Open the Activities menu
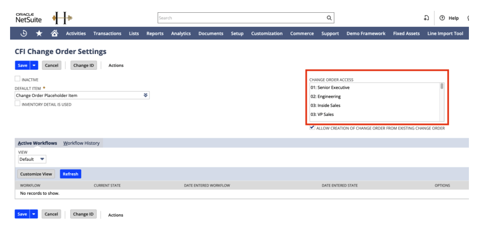 (76, 34)
